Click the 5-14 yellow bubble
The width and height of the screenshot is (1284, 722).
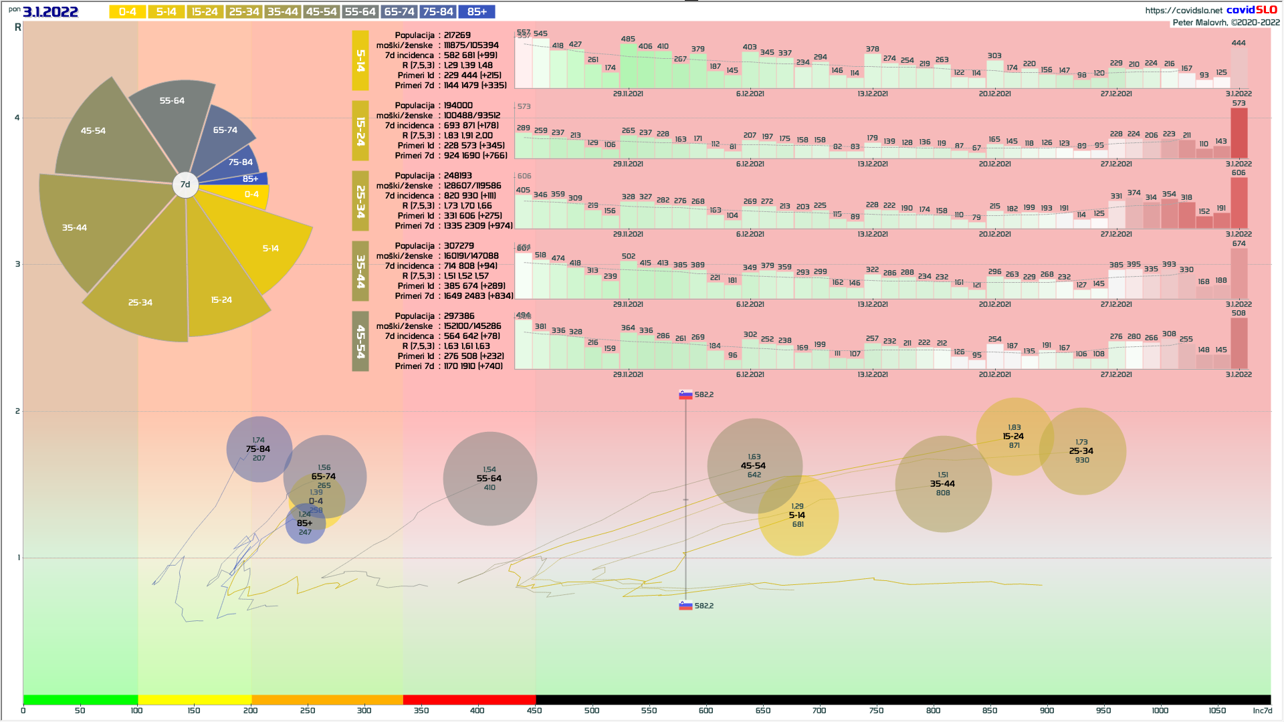point(798,515)
